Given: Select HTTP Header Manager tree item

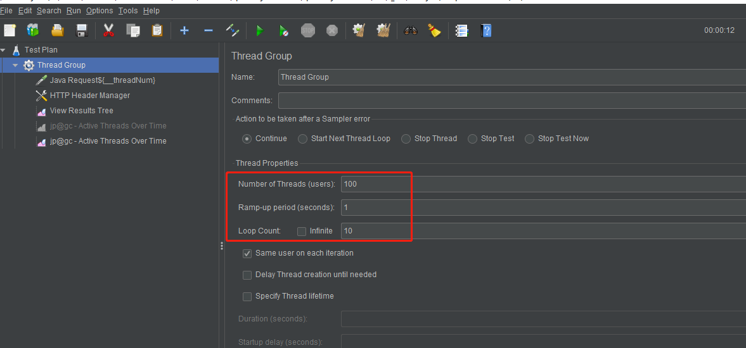Looking at the screenshot, I should [90, 96].
